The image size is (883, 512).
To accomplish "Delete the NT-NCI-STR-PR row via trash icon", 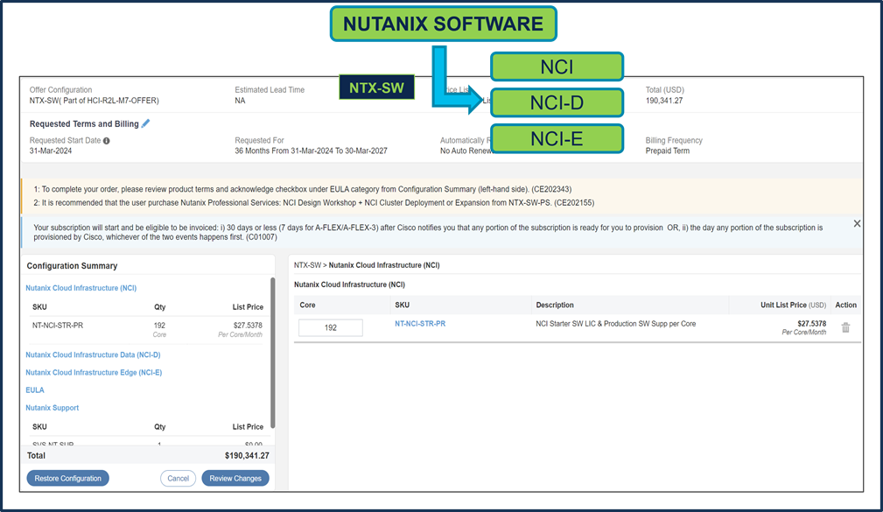I will tap(845, 328).
